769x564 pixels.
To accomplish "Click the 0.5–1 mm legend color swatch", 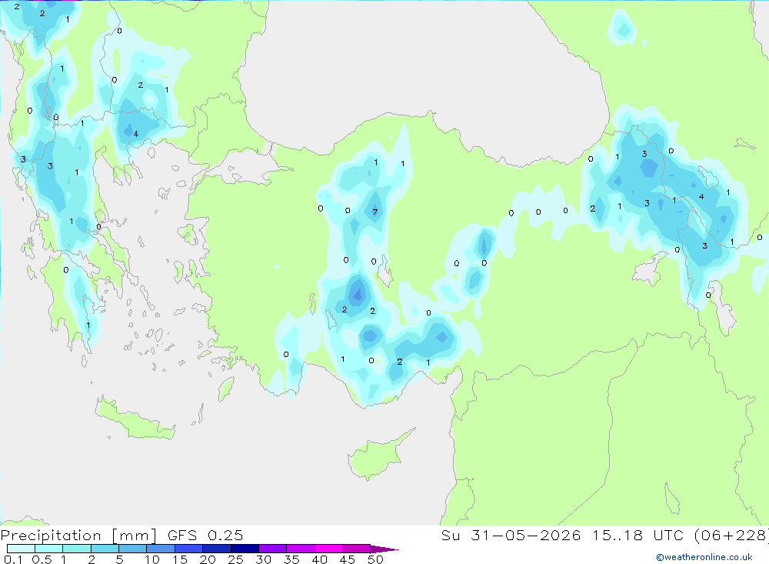I will (x=48, y=549).
